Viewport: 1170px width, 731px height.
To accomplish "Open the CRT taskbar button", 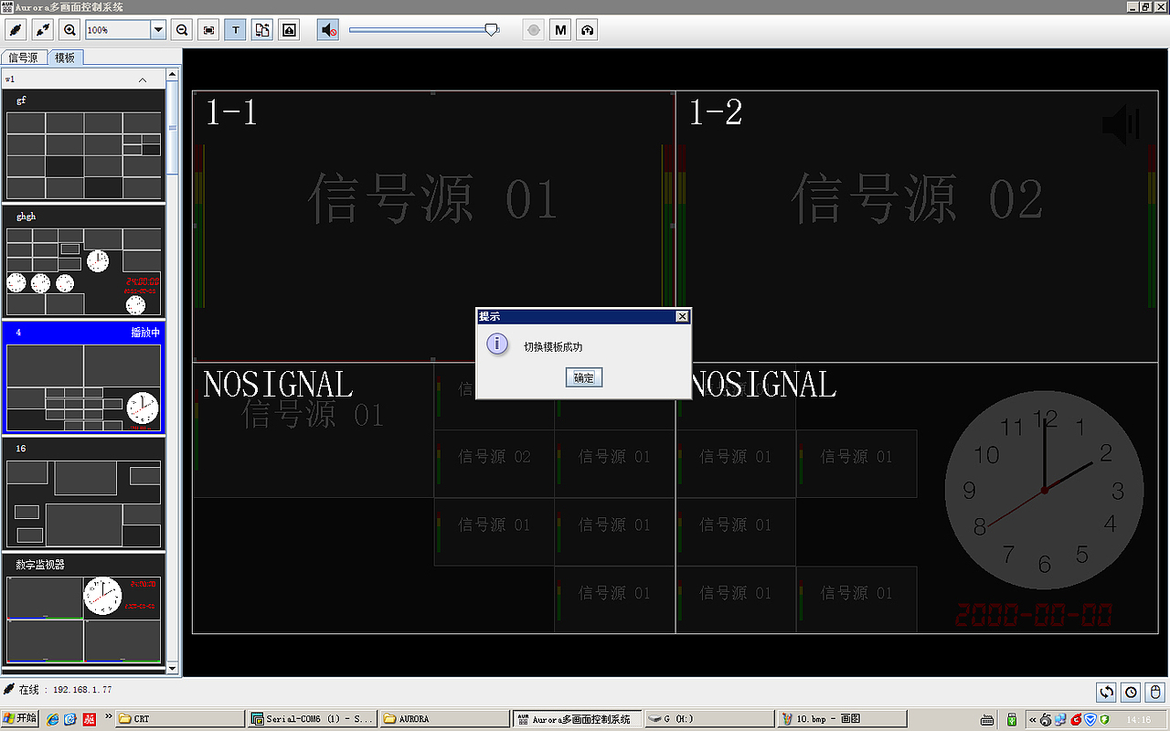I will click(x=181, y=719).
